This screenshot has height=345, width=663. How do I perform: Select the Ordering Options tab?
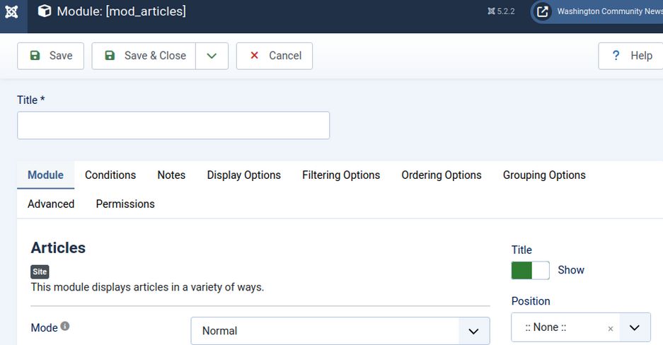click(442, 175)
